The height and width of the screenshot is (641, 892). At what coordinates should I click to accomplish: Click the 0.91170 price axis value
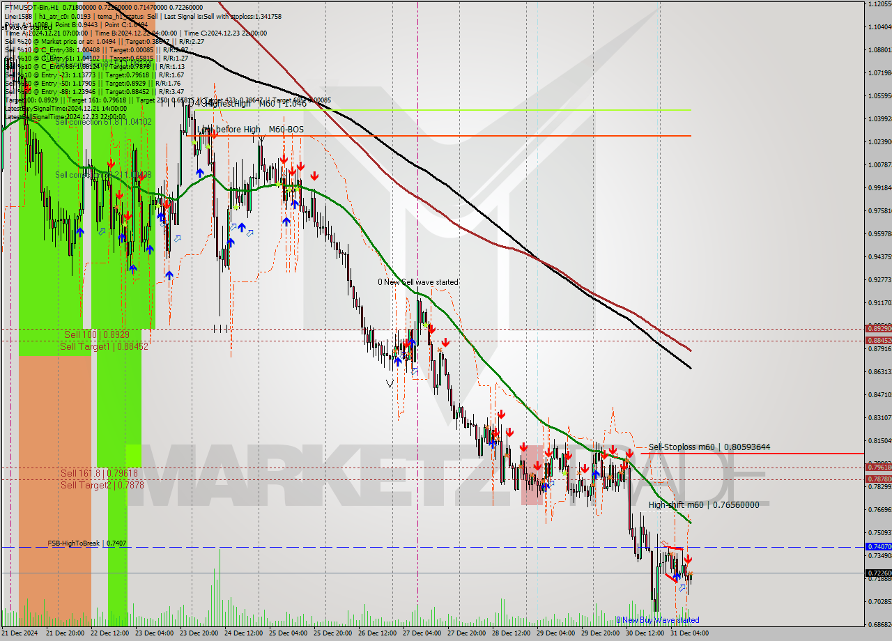[879, 303]
